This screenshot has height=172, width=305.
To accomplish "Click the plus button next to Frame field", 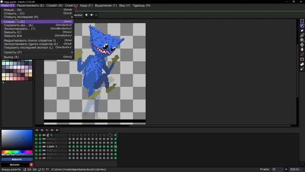I will 286,169.
